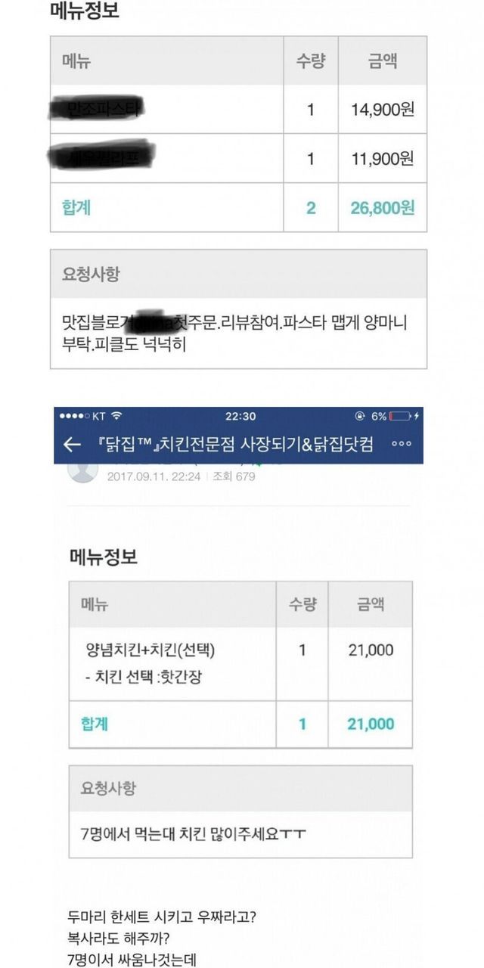The image size is (484, 968).
Task: Click the 14,900원 price cell
Action: point(382,109)
